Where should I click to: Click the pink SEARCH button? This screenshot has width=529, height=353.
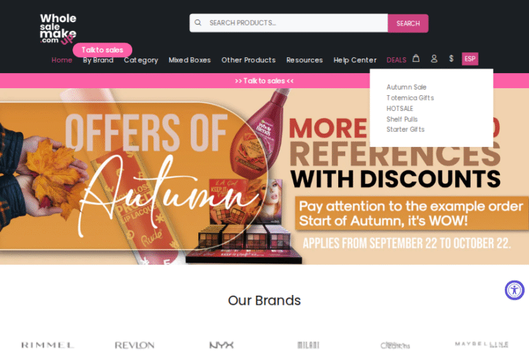coord(408,23)
